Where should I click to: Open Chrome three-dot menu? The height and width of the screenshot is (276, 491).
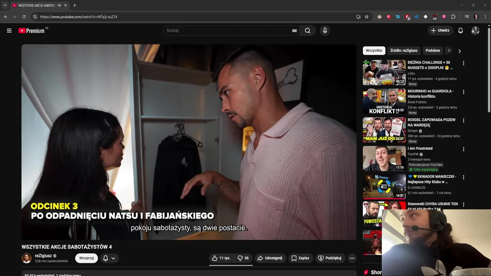[x=486, y=17]
